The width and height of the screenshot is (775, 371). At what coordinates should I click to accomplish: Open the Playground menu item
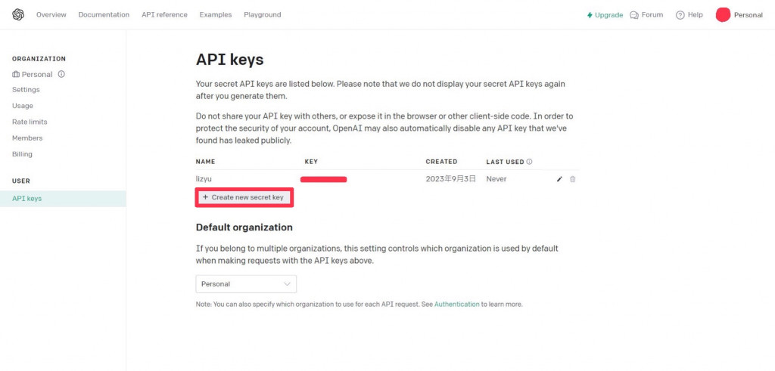click(x=263, y=15)
